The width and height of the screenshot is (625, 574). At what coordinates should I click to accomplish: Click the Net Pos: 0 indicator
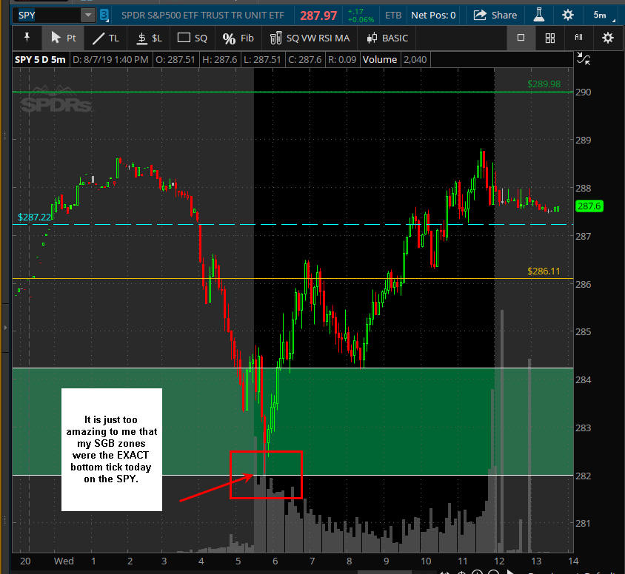click(x=433, y=16)
